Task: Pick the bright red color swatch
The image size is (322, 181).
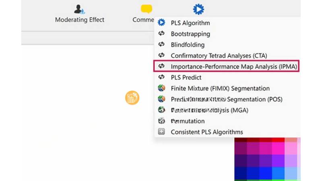Action: [x=278, y=140]
